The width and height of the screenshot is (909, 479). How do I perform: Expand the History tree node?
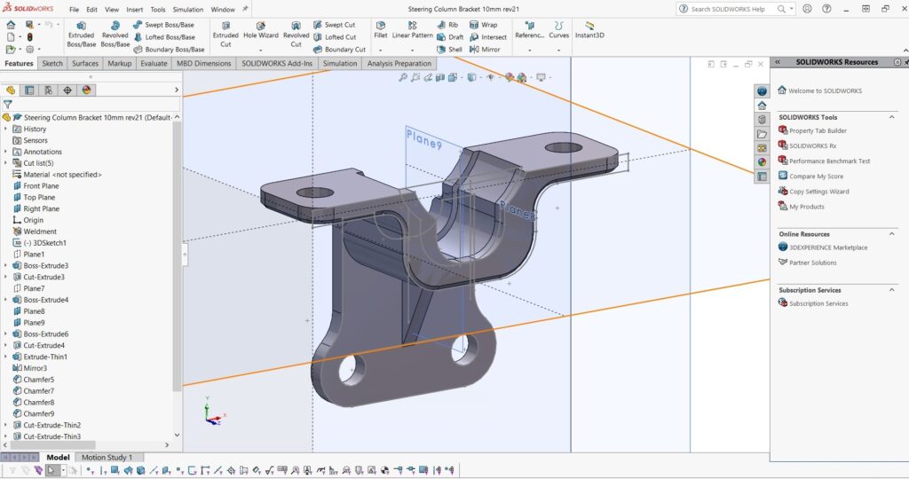click(x=6, y=130)
